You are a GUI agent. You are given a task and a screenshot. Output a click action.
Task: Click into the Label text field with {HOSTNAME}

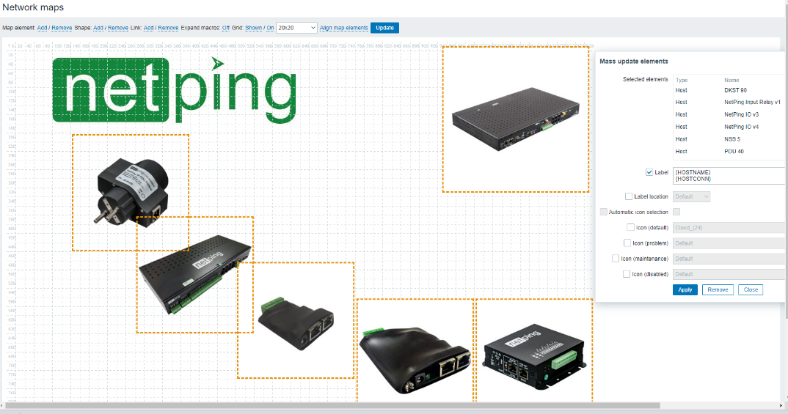pos(729,176)
